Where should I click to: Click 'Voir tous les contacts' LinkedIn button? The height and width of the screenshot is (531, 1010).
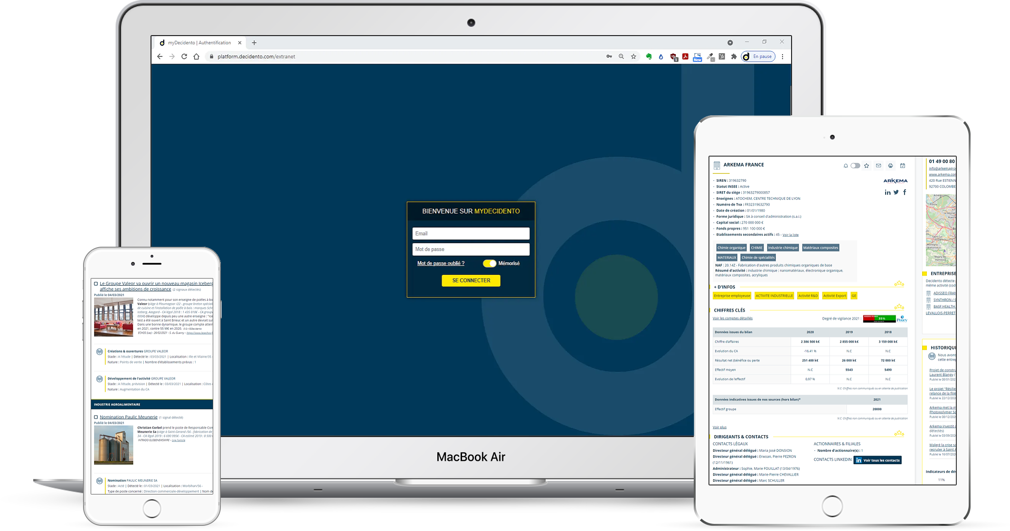click(878, 460)
